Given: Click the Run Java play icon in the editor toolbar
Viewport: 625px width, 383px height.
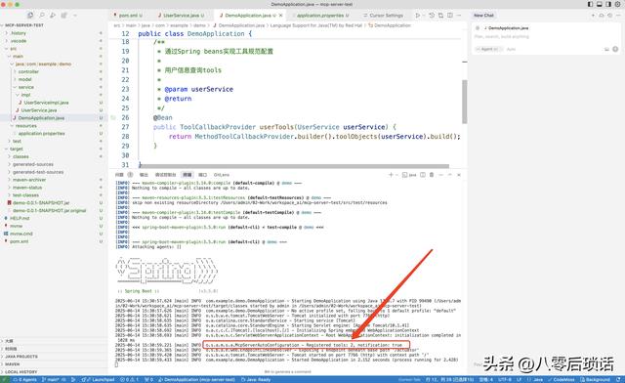Looking at the screenshot, I should [417, 16].
